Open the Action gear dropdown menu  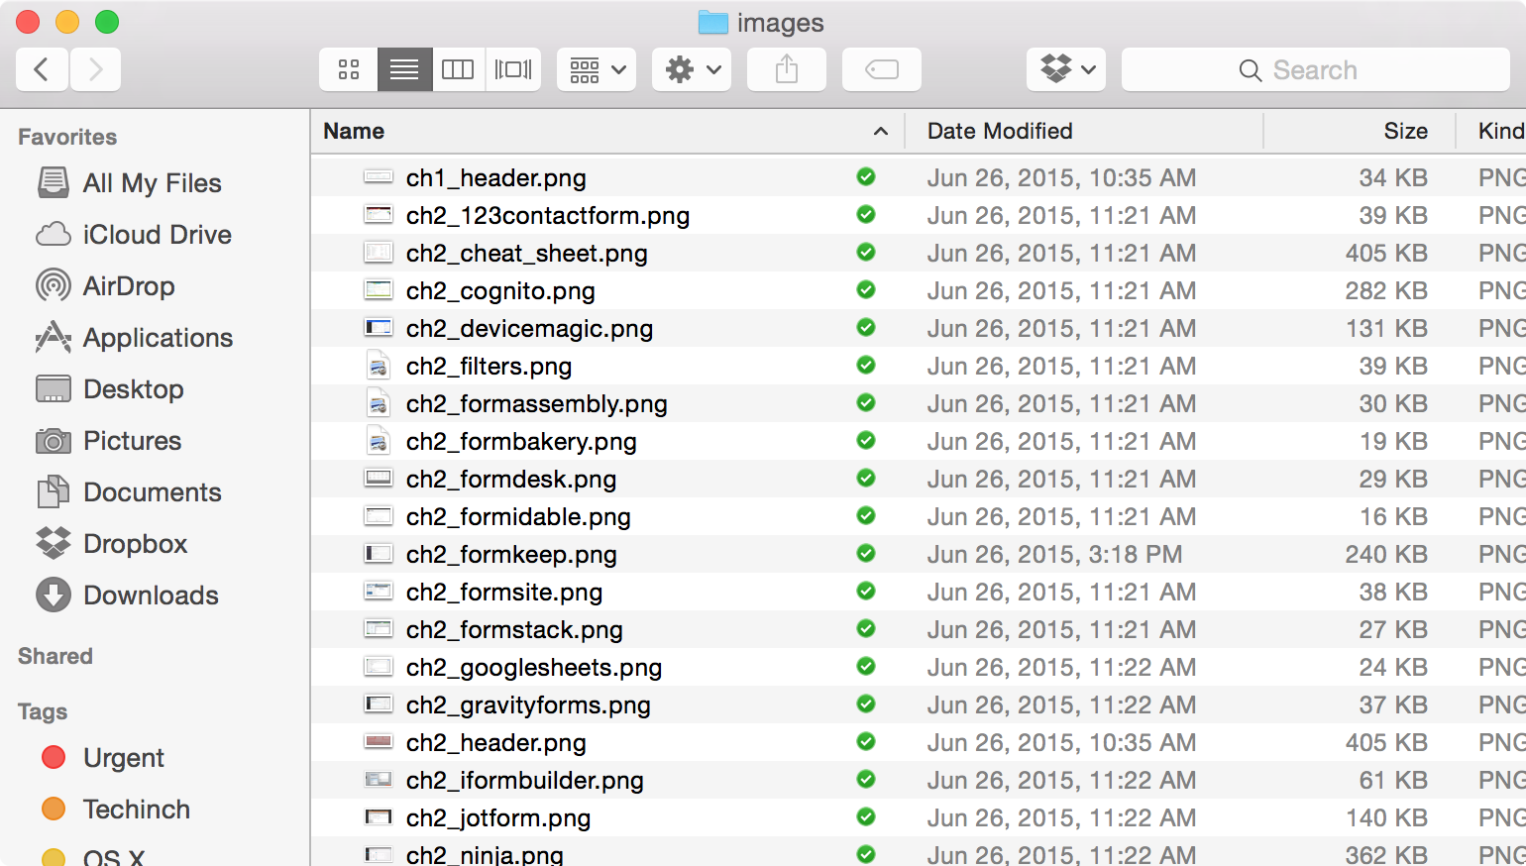[692, 69]
